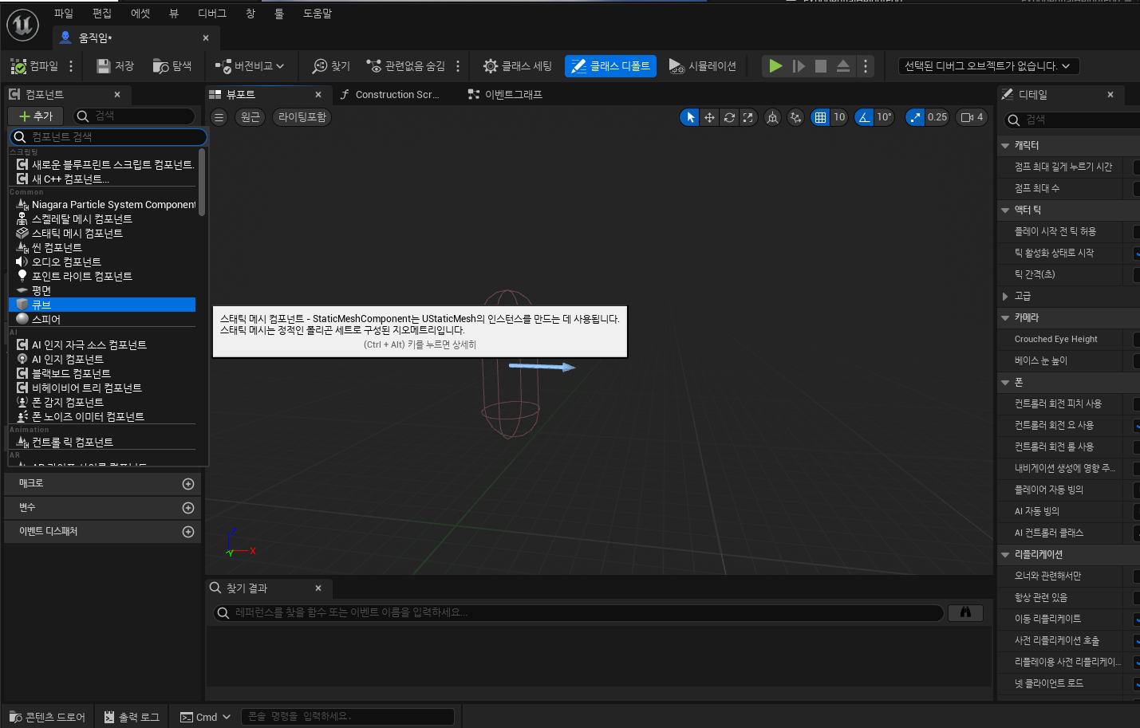Viewport: 1140px width, 728px height.
Task: Switch to Construction Script tab
Action: 391,94
